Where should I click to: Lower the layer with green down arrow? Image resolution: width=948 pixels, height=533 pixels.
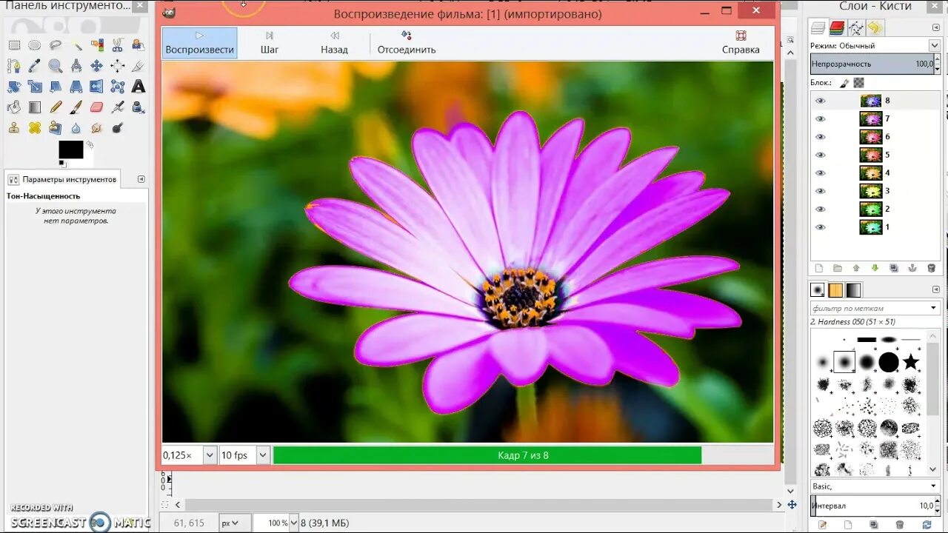875,268
